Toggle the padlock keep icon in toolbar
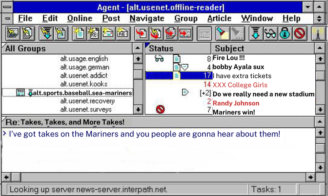The image size is (328, 196). [x=285, y=33]
